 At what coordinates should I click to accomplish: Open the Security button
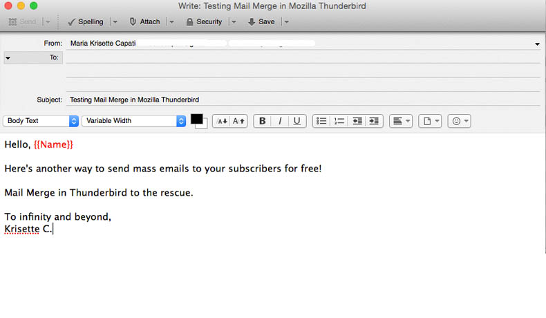[x=204, y=21]
